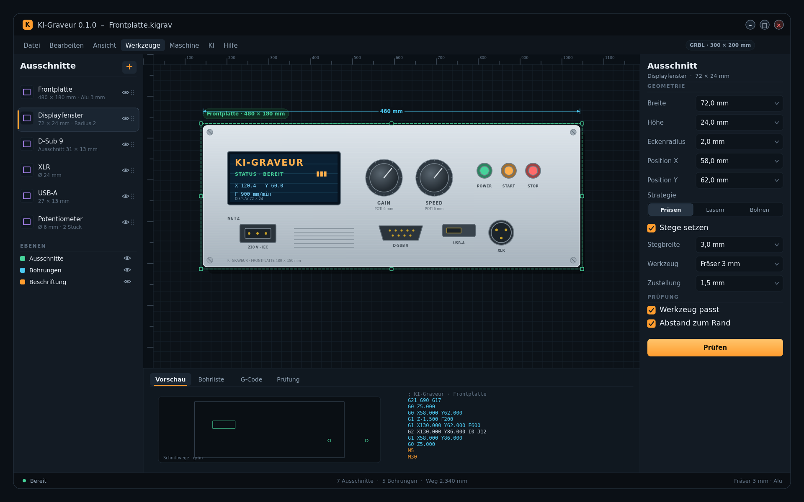Click the green Ausschnitte layer swatch
Screen dimensions: 804x502
[23, 259]
